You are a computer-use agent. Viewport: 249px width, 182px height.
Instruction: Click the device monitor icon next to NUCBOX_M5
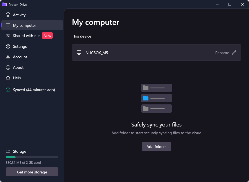point(79,52)
